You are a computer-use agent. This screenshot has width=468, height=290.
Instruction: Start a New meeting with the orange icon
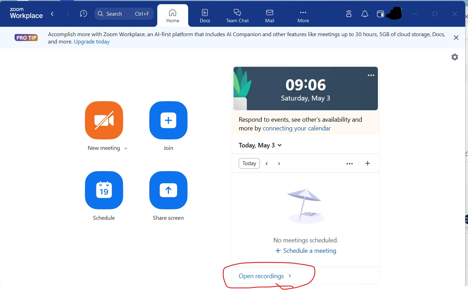(x=104, y=120)
